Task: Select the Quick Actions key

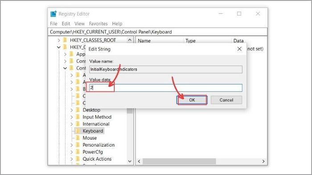Action: point(97,159)
